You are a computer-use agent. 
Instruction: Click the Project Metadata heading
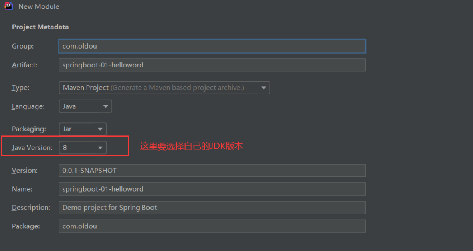[40, 27]
